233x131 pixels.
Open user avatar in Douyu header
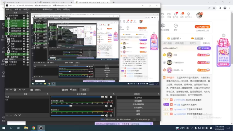click(x=199, y=15)
